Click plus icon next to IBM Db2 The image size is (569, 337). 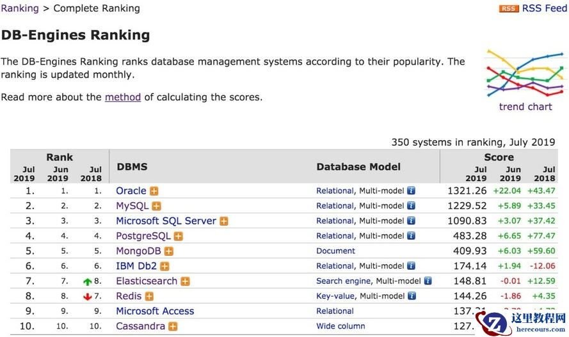pyautogui.click(x=164, y=266)
